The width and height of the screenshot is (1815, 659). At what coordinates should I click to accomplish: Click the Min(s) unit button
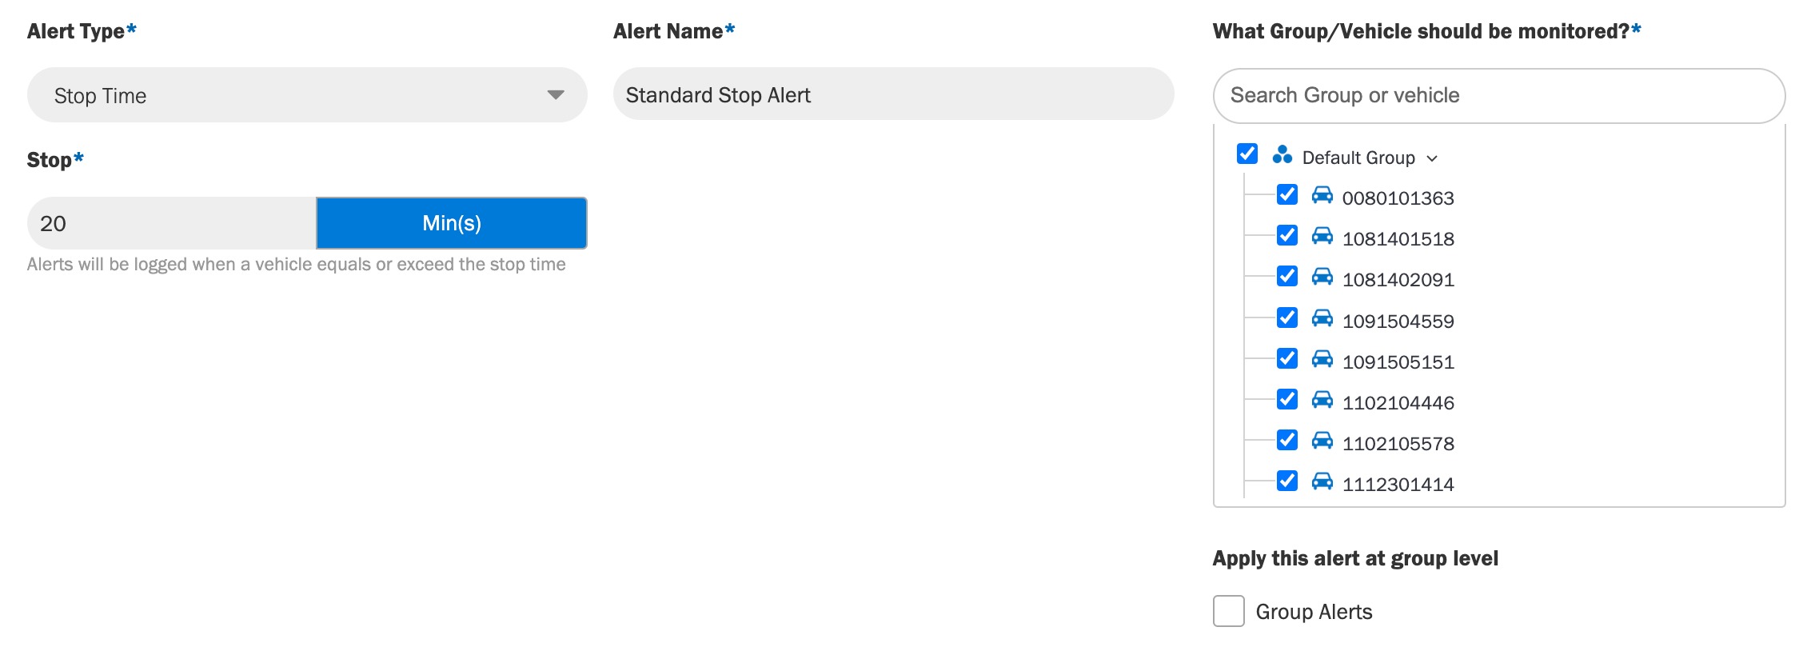[452, 223]
